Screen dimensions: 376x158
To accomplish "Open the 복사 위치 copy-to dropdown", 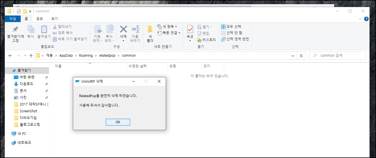I will 109,34.
